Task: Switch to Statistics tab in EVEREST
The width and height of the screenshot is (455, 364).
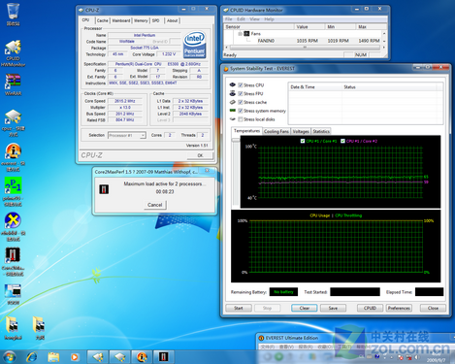Action: click(321, 131)
